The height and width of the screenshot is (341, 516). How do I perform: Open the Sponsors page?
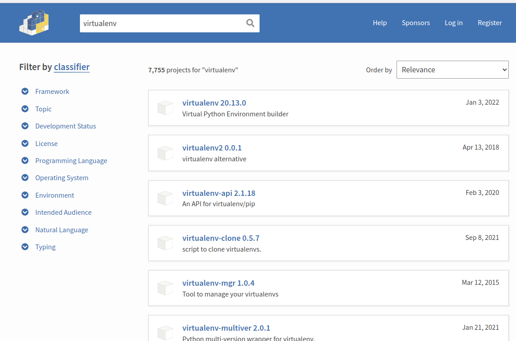pos(416,23)
